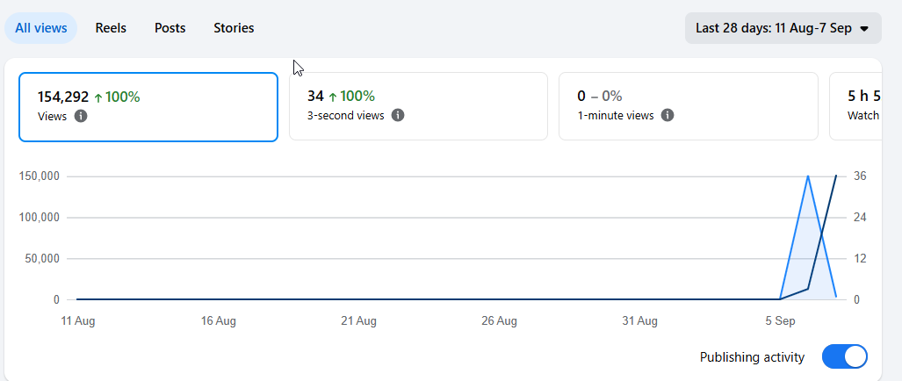
Task: Click the 5 Sep label on the x-axis
Action: click(x=780, y=321)
